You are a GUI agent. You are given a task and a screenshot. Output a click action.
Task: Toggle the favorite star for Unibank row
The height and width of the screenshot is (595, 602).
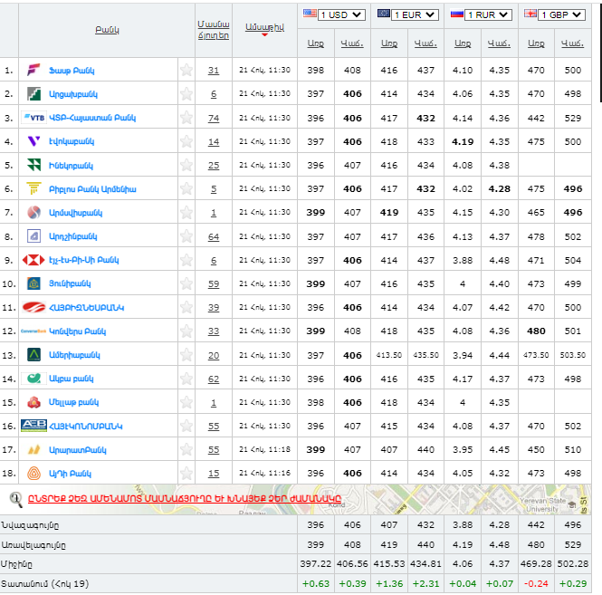pyautogui.click(x=186, y=283)
